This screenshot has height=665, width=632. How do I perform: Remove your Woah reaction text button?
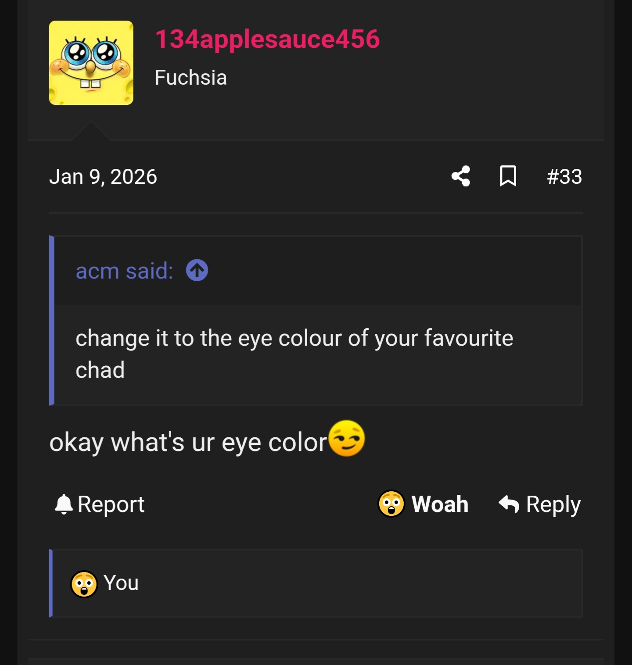(440, 504)
